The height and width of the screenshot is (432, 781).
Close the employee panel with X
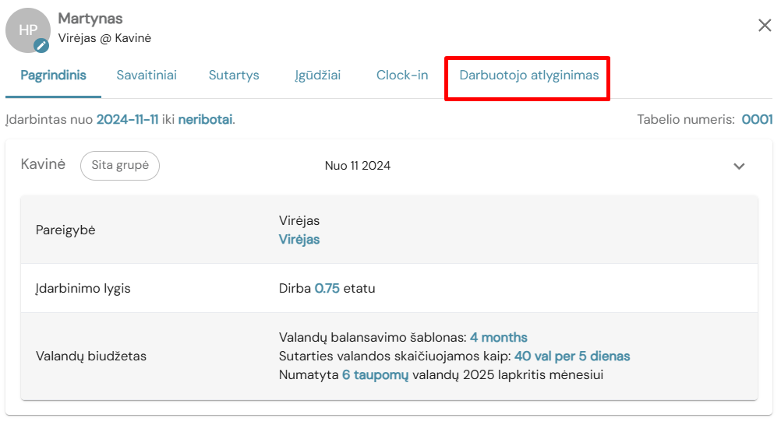pos(765,26)
